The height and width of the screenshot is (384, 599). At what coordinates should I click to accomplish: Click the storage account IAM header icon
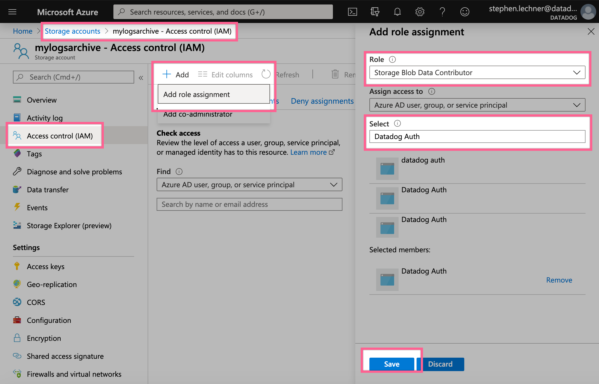tap(21, 51)
